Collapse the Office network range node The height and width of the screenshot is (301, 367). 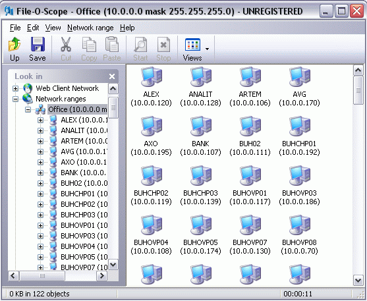click(x=28, y=109)
